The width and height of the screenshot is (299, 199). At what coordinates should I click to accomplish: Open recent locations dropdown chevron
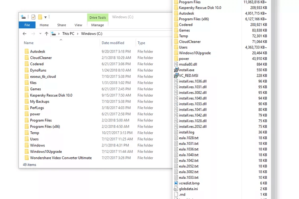40,34
